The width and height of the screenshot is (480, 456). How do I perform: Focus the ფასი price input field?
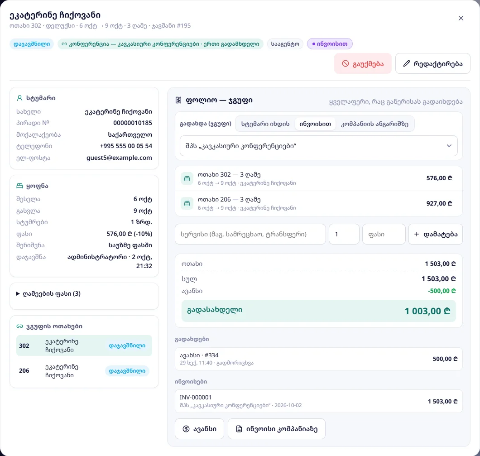click(384, 234)
